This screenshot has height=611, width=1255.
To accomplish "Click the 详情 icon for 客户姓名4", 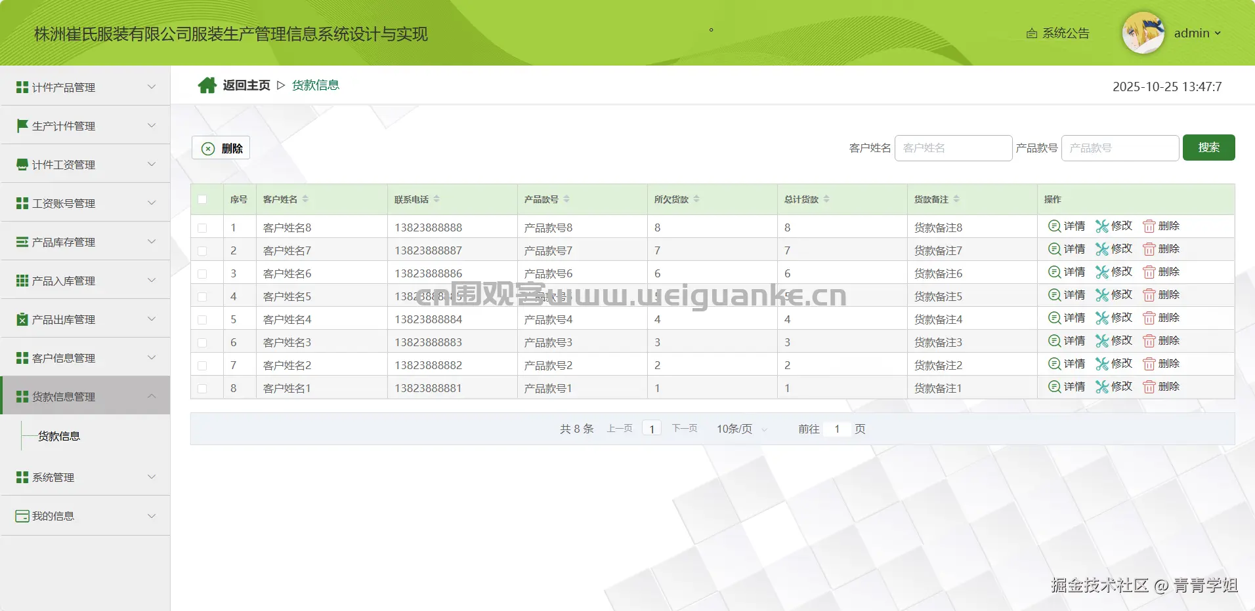I will tap(1054, 318).
